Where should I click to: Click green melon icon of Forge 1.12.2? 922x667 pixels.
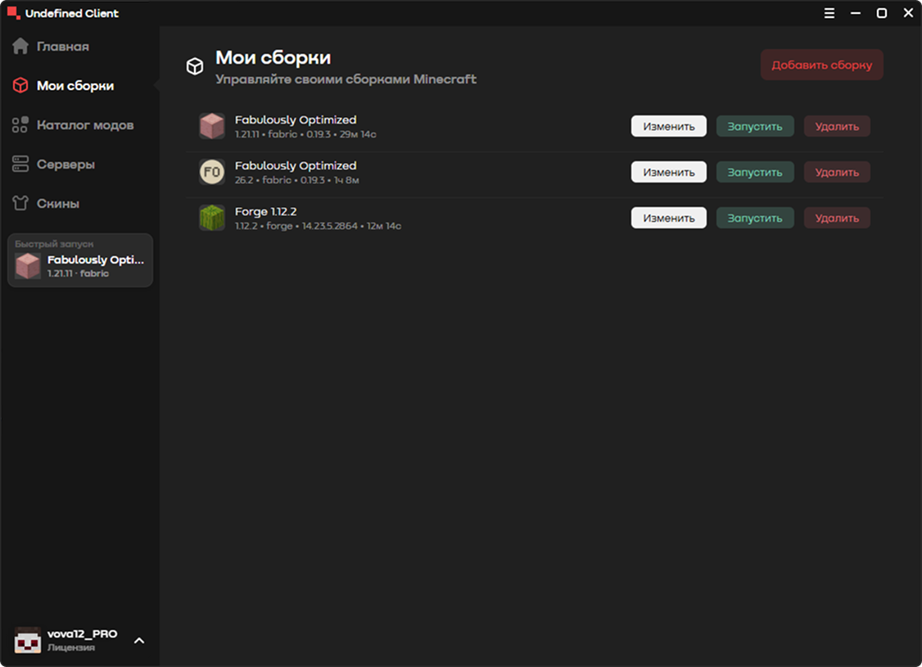coord(212,218)
